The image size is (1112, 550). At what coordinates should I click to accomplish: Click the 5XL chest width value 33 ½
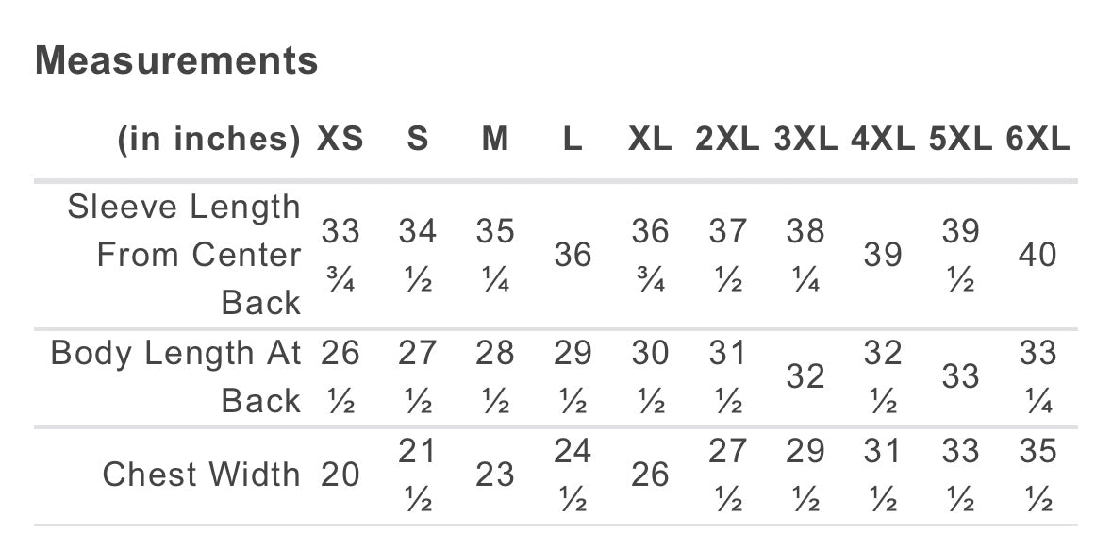pyautogui.click(x=960, y=475)
